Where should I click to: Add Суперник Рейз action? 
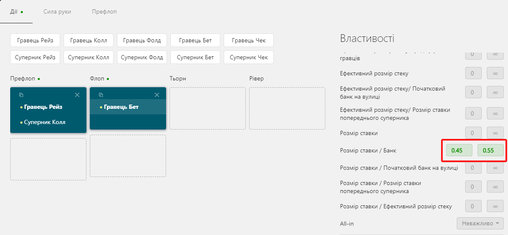coord(35,57)
